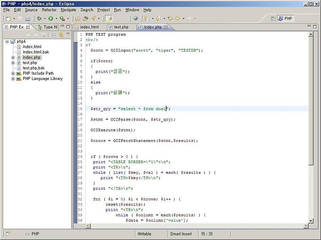The height and width of the screenshot is (240, 321).
Task: Select index.html file in the explorer
Action: [x=32, y=47]
